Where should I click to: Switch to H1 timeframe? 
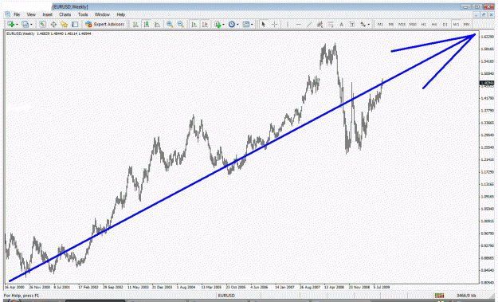pos(423,24)
